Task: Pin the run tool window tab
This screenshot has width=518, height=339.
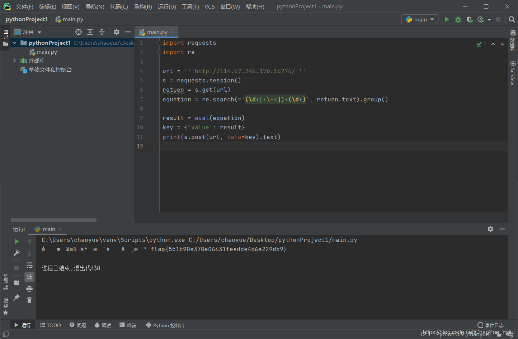Action: pos(16,297)
